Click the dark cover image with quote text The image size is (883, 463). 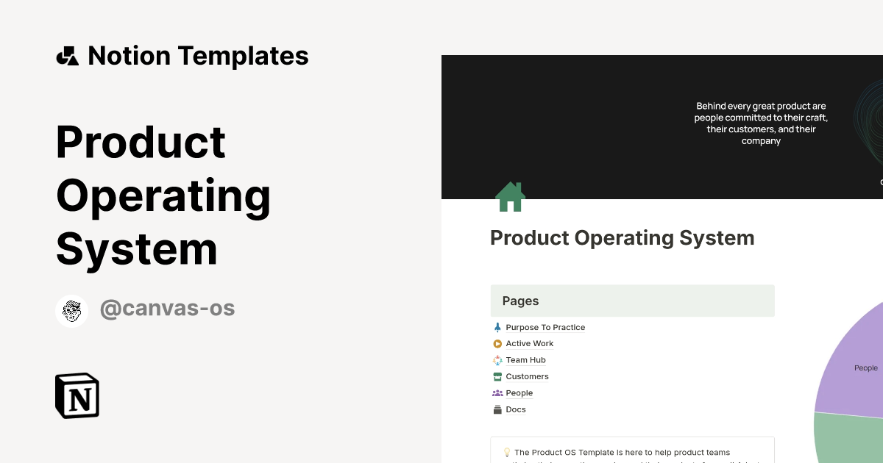click(x=662, y=125)
